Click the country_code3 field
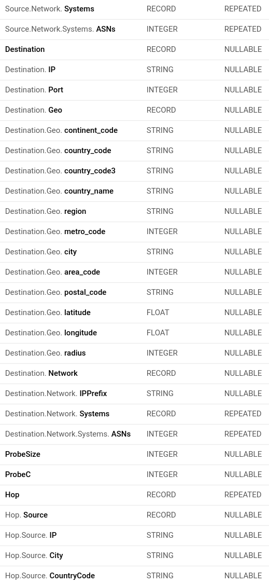 pos(134,171)
